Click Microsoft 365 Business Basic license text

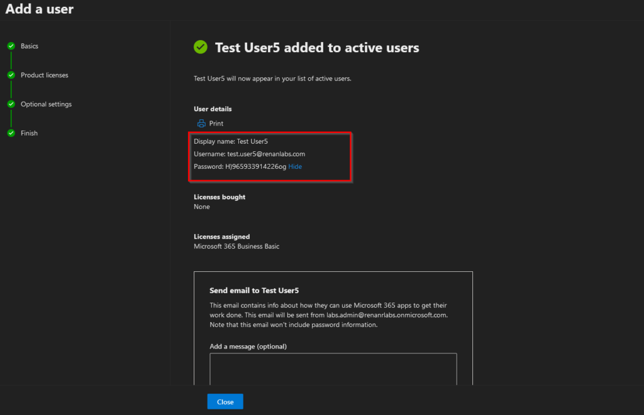pos(236,247)
